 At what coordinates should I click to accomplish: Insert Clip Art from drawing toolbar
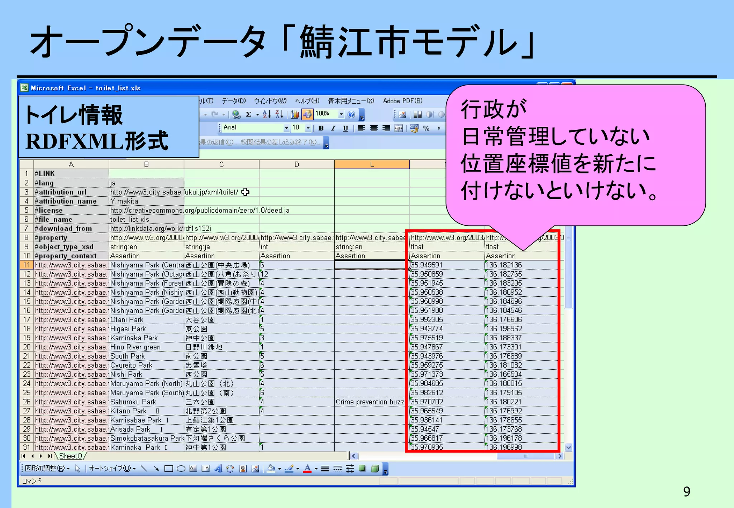pos(243,469)
